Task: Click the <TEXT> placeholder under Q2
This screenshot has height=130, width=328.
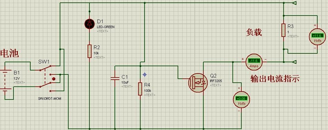Action: point(216,85)
